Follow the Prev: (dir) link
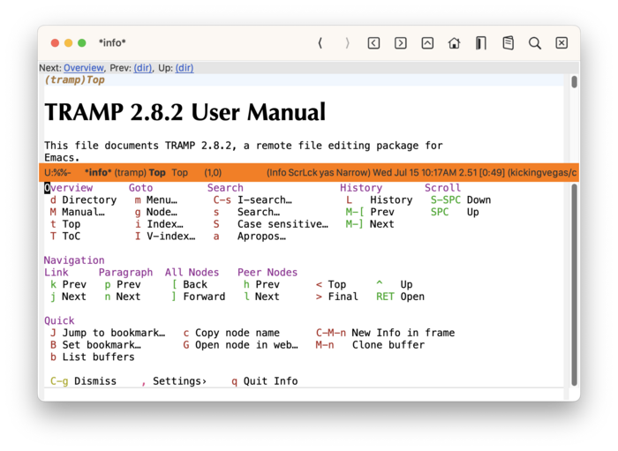Viewport: 618px width, 451px height. tap(143, 68)
